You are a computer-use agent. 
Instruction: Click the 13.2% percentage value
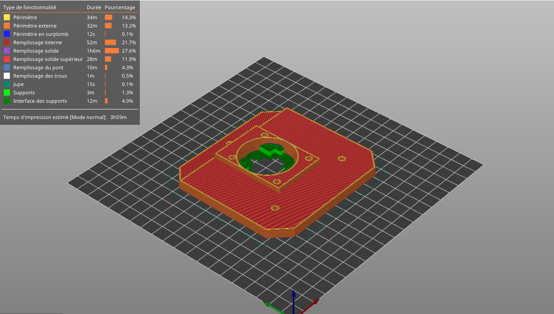(129, 26)
